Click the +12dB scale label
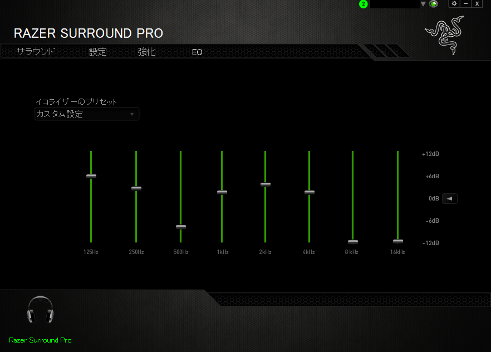This screenshot has width=491, height=352. (x=430, y=154)
